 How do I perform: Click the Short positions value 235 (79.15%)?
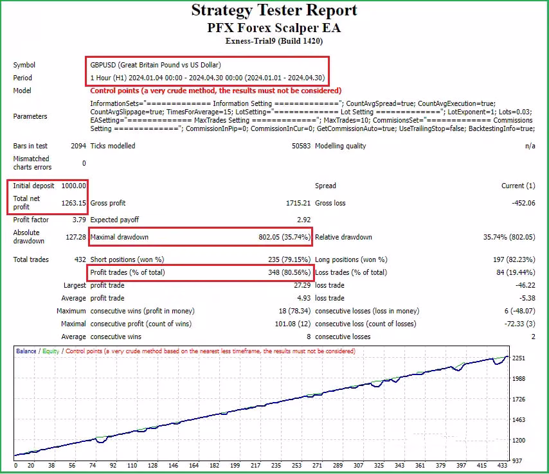coord(289,259)
